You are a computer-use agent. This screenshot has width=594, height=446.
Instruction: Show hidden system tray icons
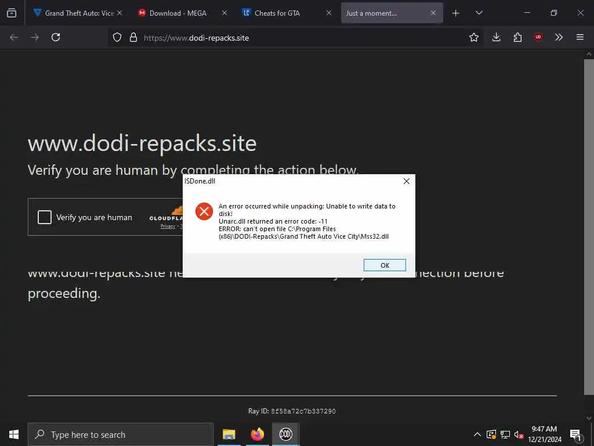[477, 434]
